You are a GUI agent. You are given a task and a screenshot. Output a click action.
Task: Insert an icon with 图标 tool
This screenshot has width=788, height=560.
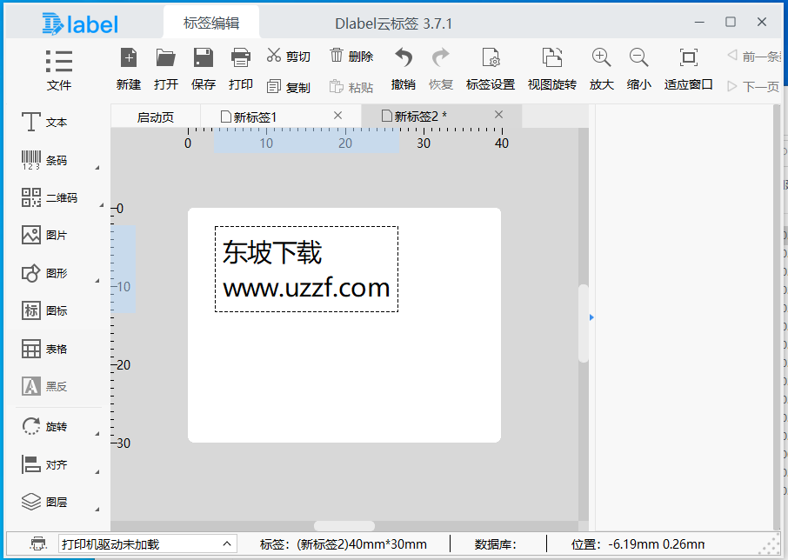click(x=44, y=311)
